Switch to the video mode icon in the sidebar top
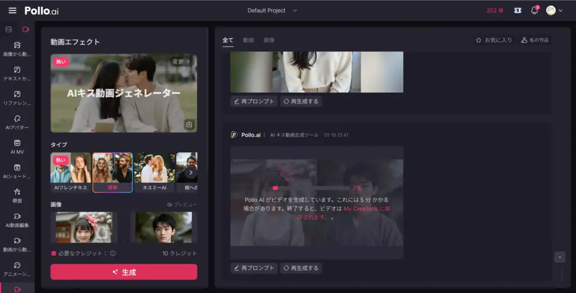Viewport: 576px width, 293px height. click(25, 29)
